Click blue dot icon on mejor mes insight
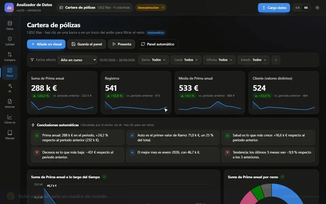326x204 pixels. [x=132, y=152]
